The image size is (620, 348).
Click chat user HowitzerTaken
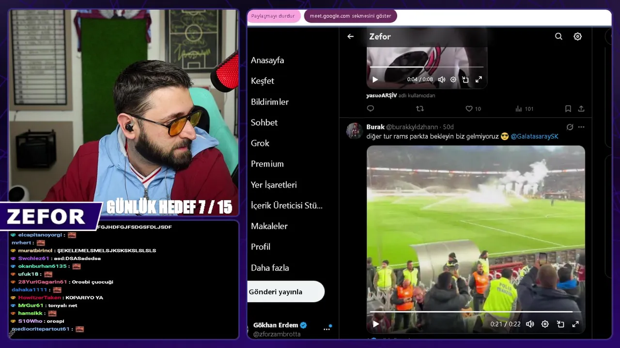pyautogui.click(x=39, y=297)
